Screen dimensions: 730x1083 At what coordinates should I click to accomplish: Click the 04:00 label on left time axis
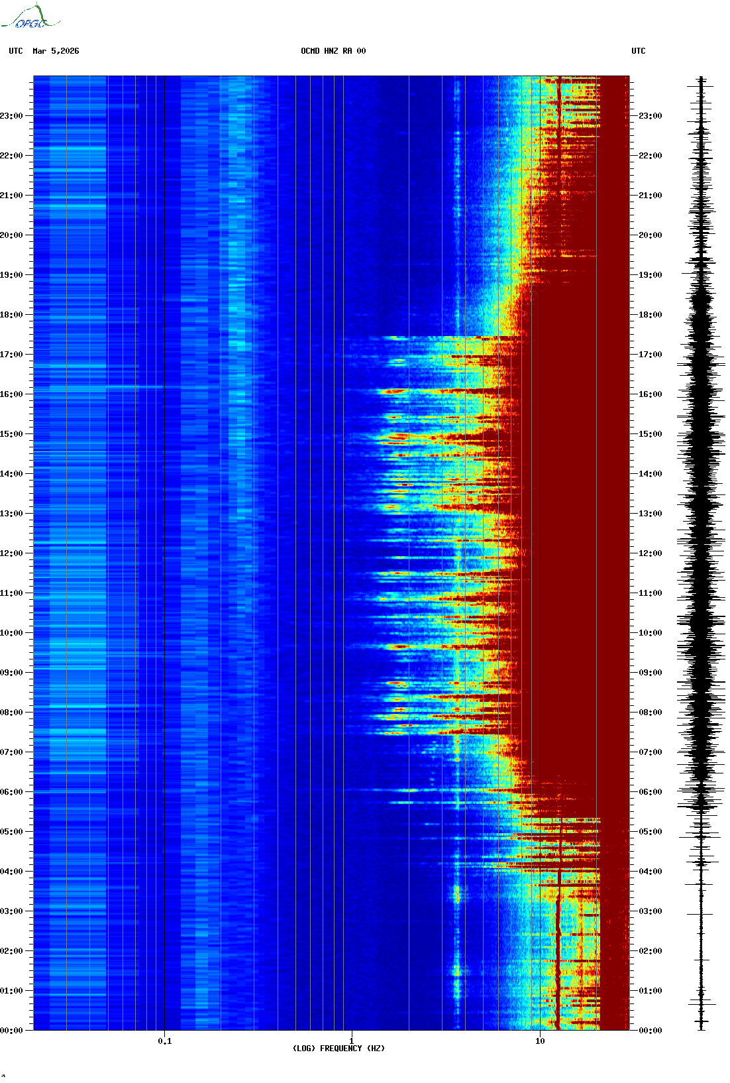point(11,872)
